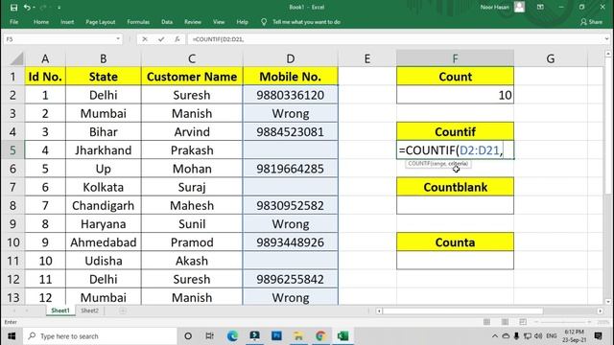Click the Wrong cell in Manish row 3

290,113
